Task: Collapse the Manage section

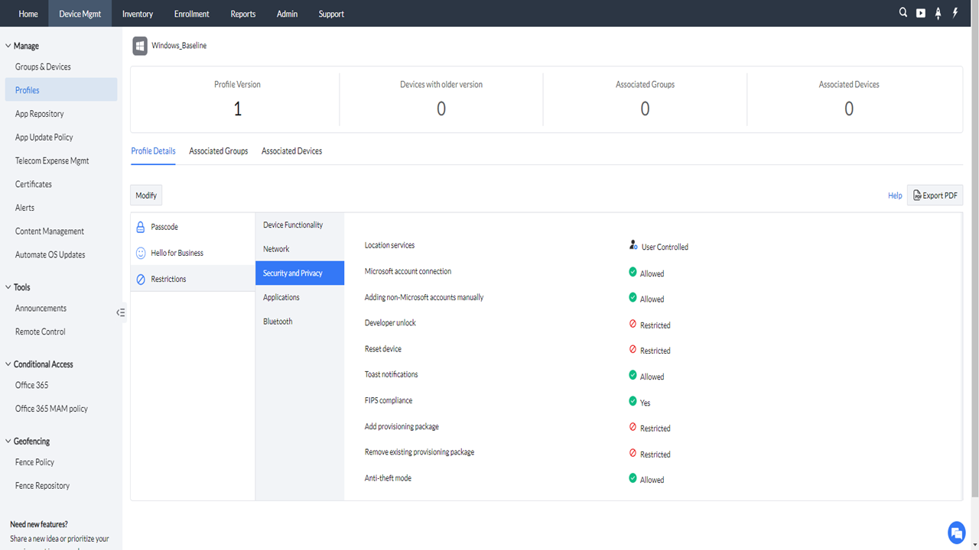Action: (x=8, y=46)
